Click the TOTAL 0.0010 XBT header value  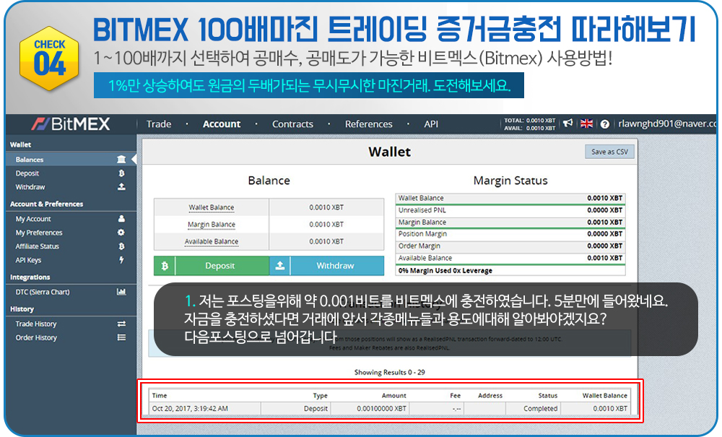tap(529, 120)
